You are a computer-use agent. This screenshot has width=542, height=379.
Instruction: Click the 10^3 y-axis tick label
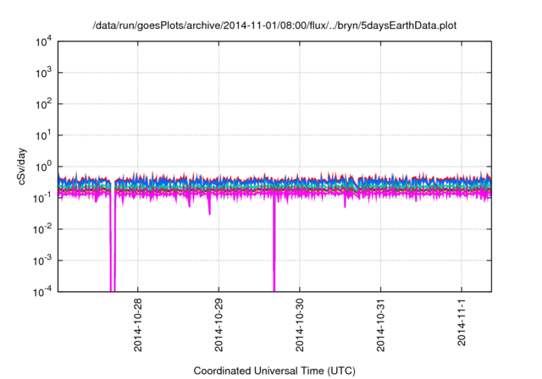[44, 73]
